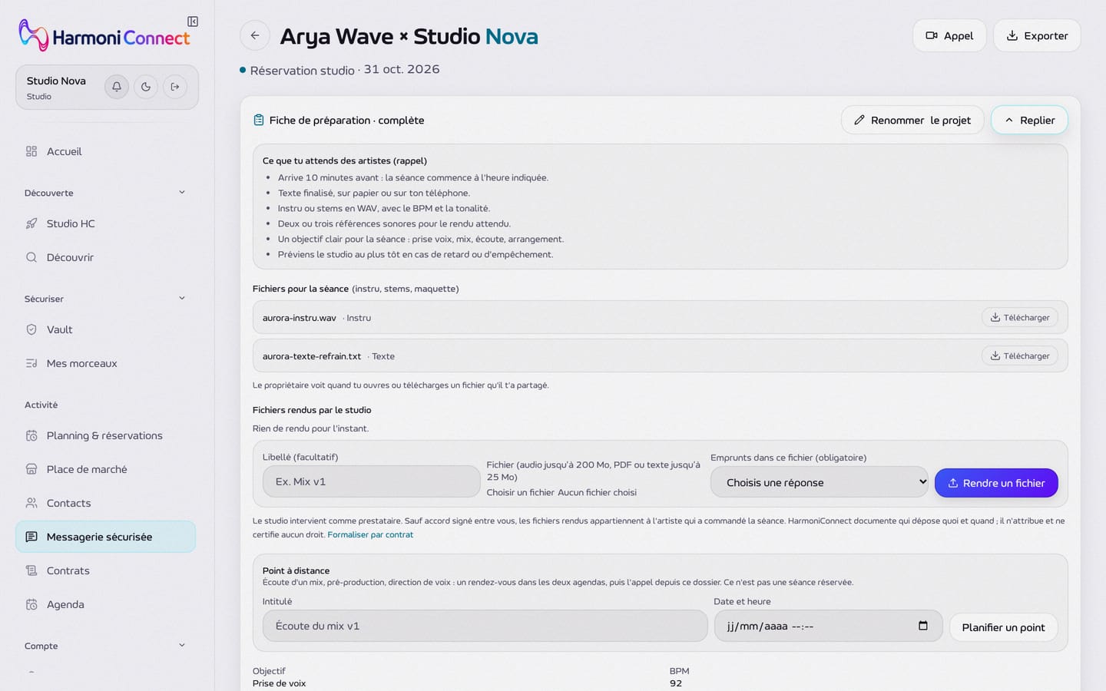1106x691 pixels.
Task: Go to Mes morceaux
Action: 105,363
